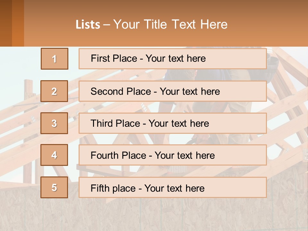Click the bold word "Lists" in the title

(x=88, y=25)
